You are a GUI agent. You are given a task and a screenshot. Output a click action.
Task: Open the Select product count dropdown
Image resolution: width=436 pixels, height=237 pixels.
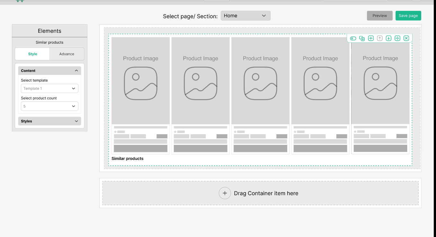tap(49, 106)
